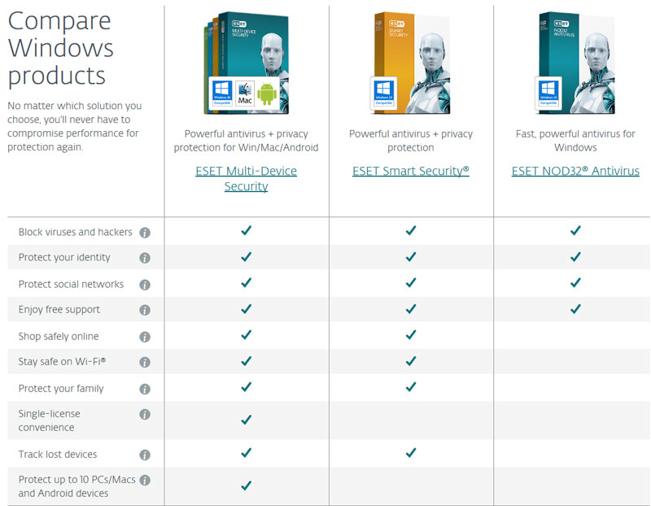Screen dimensions: 651x506
Task: Open info icon for Track lost devices
Action: point(145,455)
